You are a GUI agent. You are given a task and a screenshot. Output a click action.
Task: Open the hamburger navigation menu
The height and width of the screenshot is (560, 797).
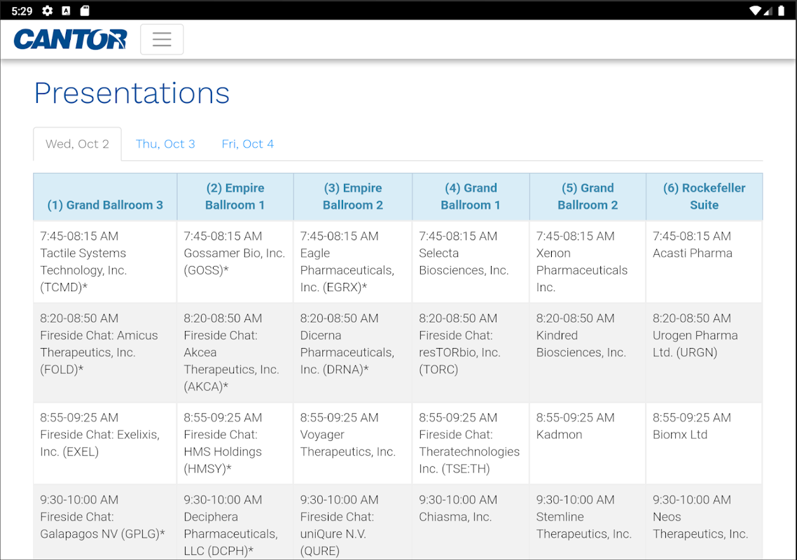tap(162, 39)
